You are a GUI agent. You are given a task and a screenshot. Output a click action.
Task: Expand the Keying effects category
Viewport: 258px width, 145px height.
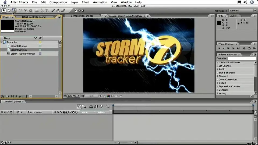(217, 93)
